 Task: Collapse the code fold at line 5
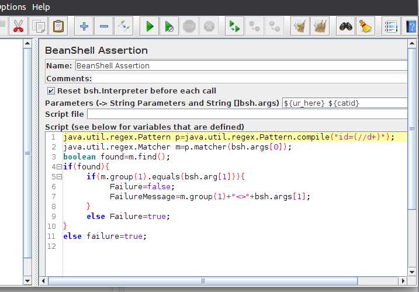pyautogui.click(x=60, y=177)
